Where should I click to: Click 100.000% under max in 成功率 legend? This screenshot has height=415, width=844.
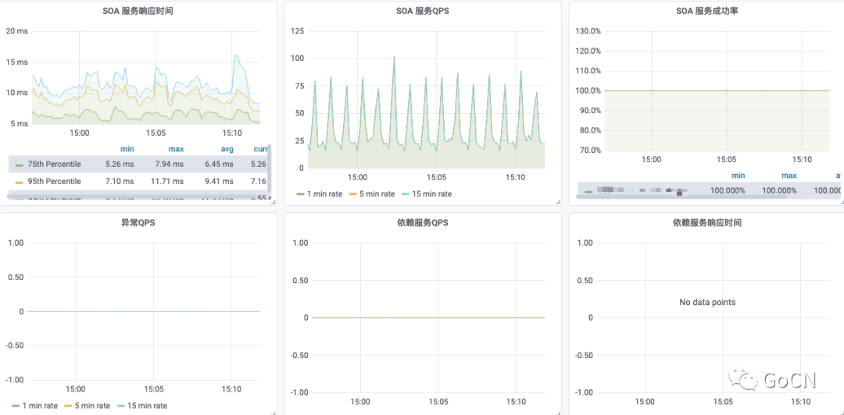pos(779,190)
